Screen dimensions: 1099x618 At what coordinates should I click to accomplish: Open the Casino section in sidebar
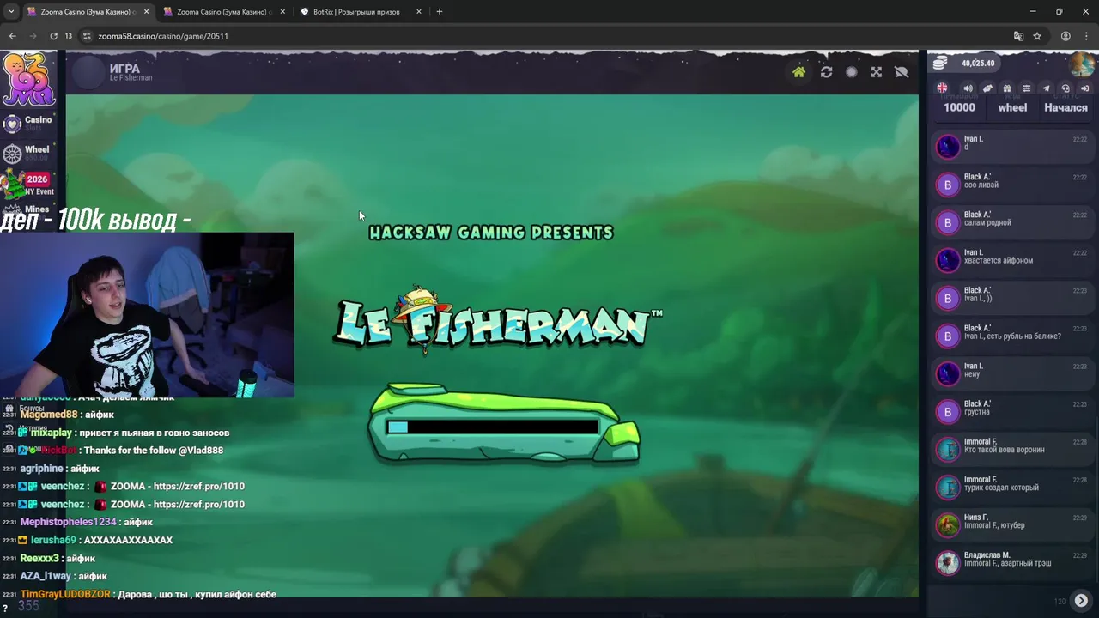click(27, 124)
